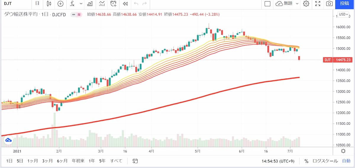This screenshot has height=168, width=355.
Task: Toggle percent scale in bottom bar
Action: coord(306,161)
